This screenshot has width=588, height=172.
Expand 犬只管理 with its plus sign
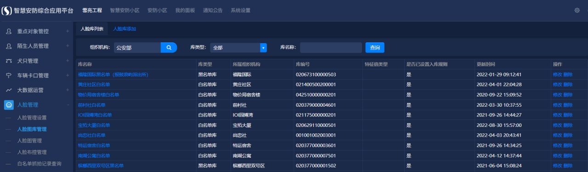[68, 61]
